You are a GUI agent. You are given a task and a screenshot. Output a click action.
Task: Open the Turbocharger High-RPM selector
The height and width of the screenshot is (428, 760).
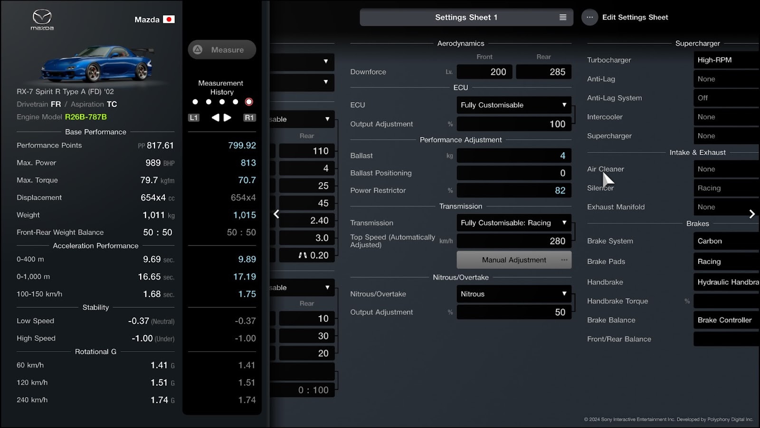(x=727, y=60)
